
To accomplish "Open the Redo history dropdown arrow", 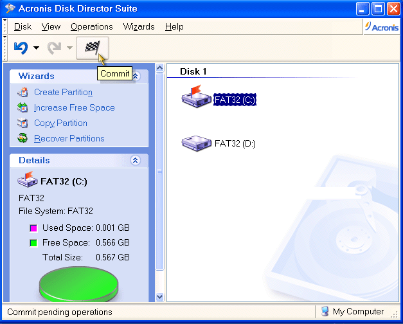I will (x=69, y=48).
